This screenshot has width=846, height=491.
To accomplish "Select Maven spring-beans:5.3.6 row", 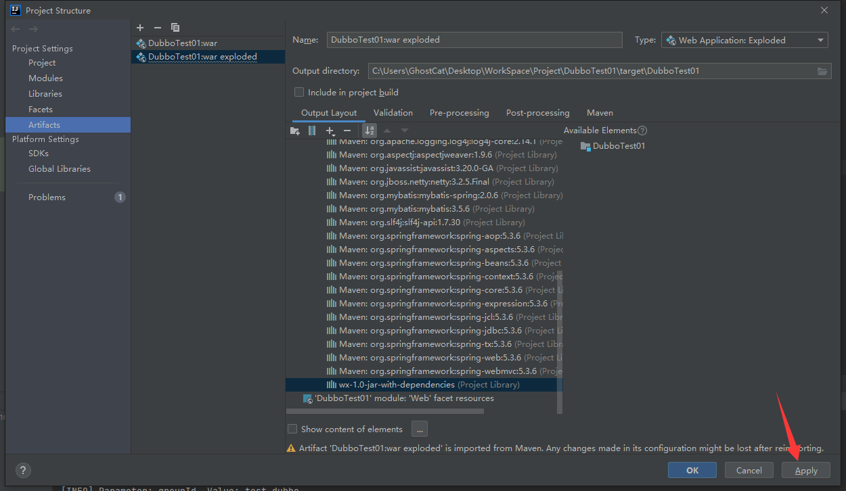I will tap(424, 263).
